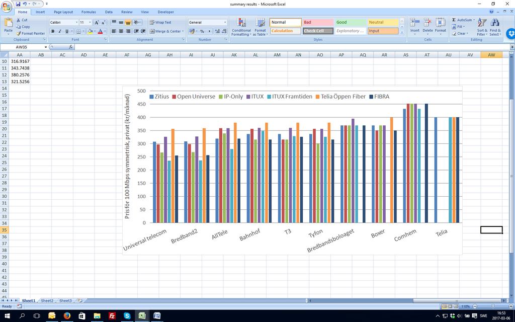This screenshot has height=322, width=515.
Task: Click Increase Decimal icon
Action: pos(217,31)
